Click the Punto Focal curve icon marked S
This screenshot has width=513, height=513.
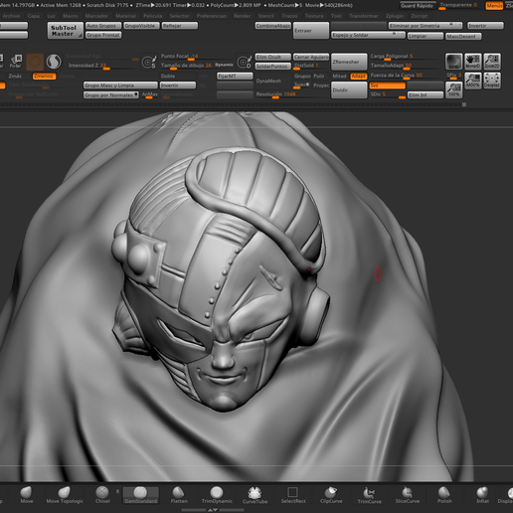tap(149, 62)
